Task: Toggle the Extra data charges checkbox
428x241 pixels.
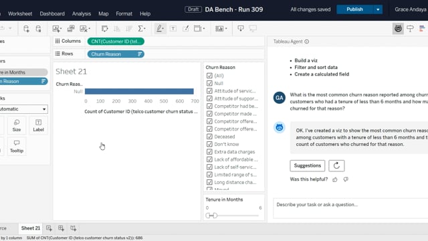Action: click(209, 152)
